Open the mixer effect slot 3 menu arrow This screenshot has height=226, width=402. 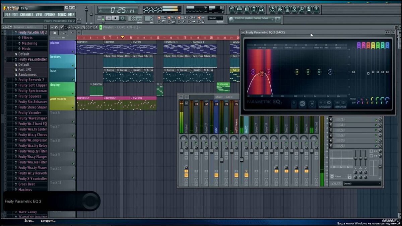331,120
